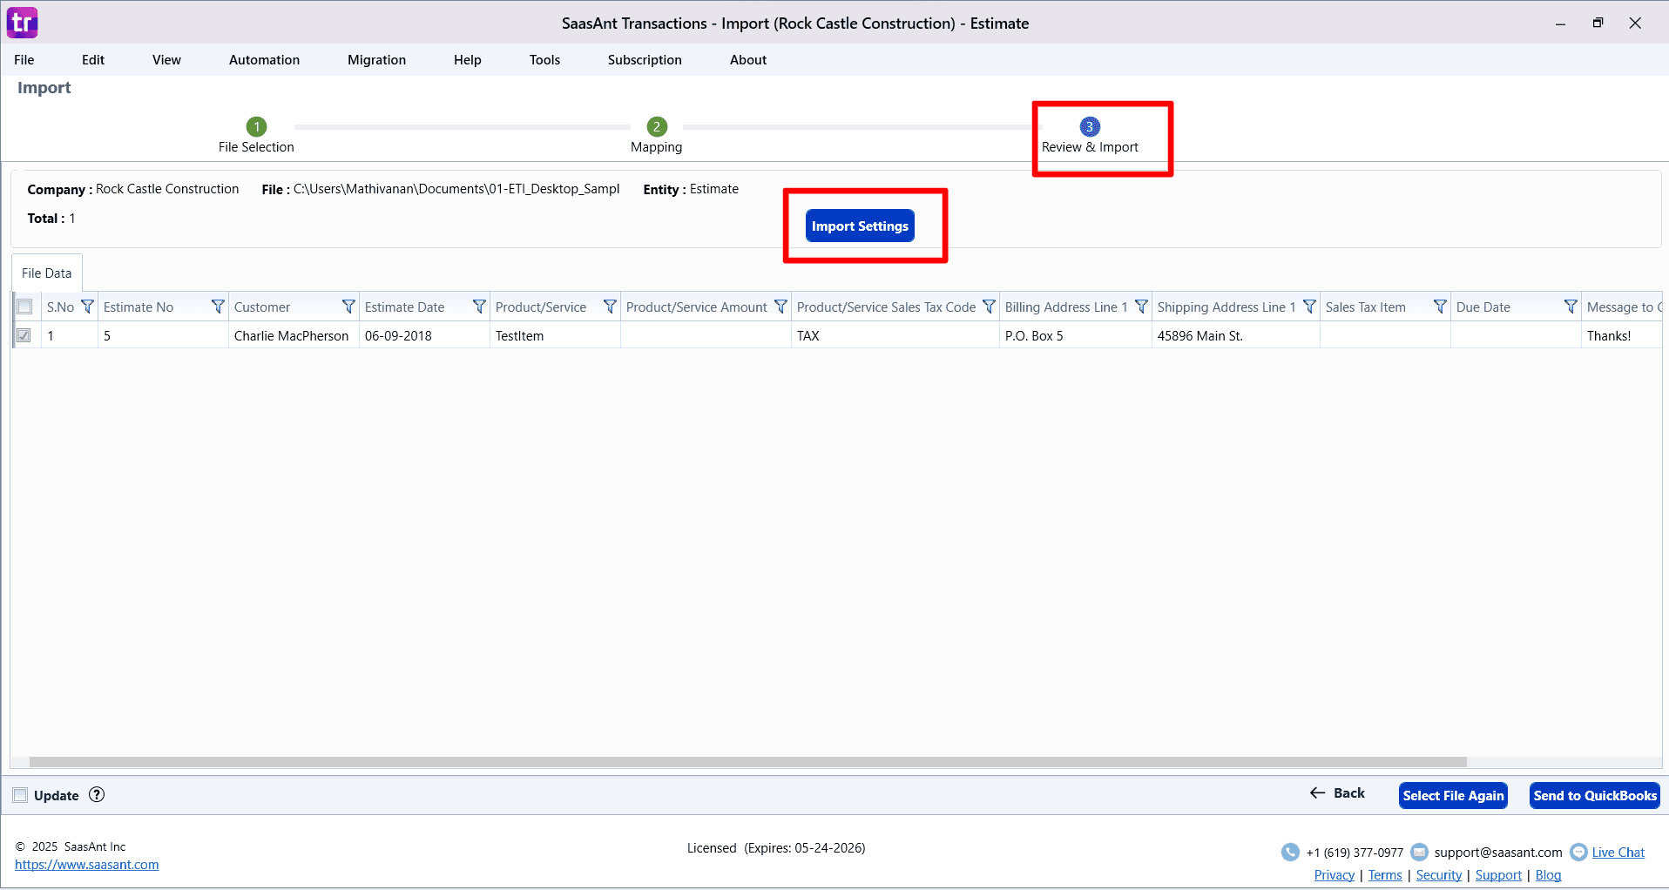Click the SaasAnt logo icon
This screenshot has height=890, width=1669.
[22, 22]
